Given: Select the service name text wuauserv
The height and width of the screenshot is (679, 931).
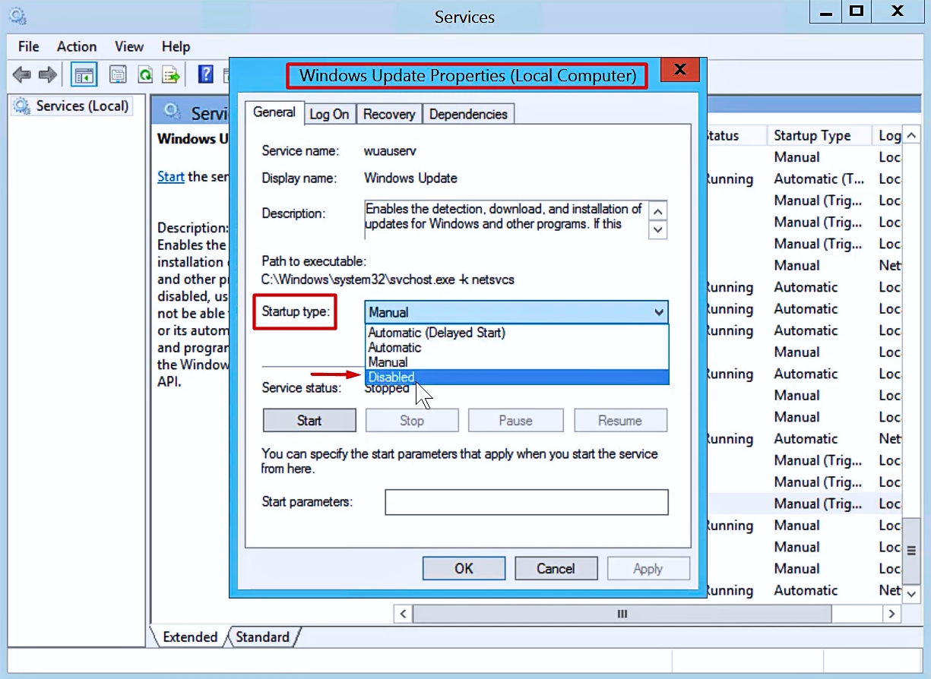Looking at the screenshot, I should pos(391,151).
